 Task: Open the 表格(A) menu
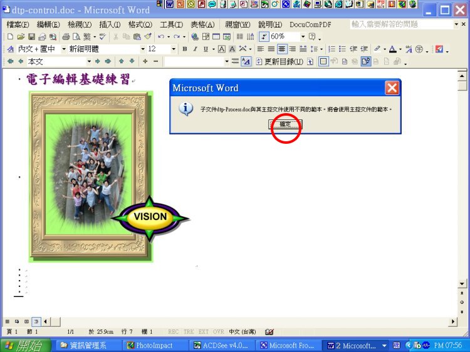coord(202,24)
